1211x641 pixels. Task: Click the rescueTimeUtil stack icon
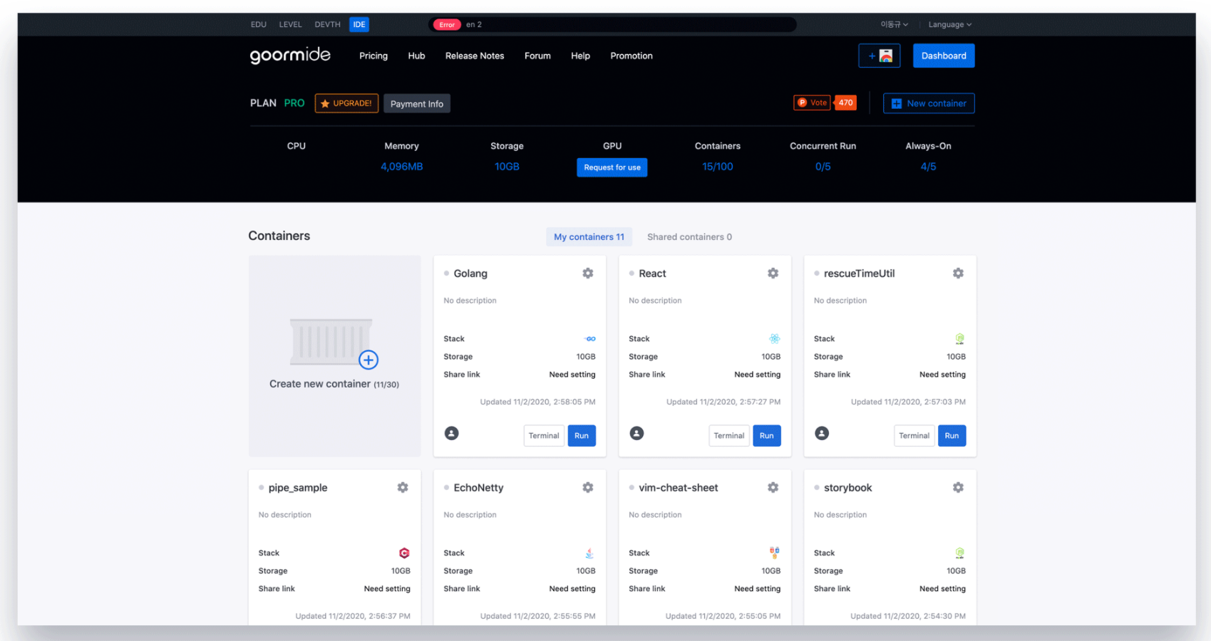tap(960, 339)
